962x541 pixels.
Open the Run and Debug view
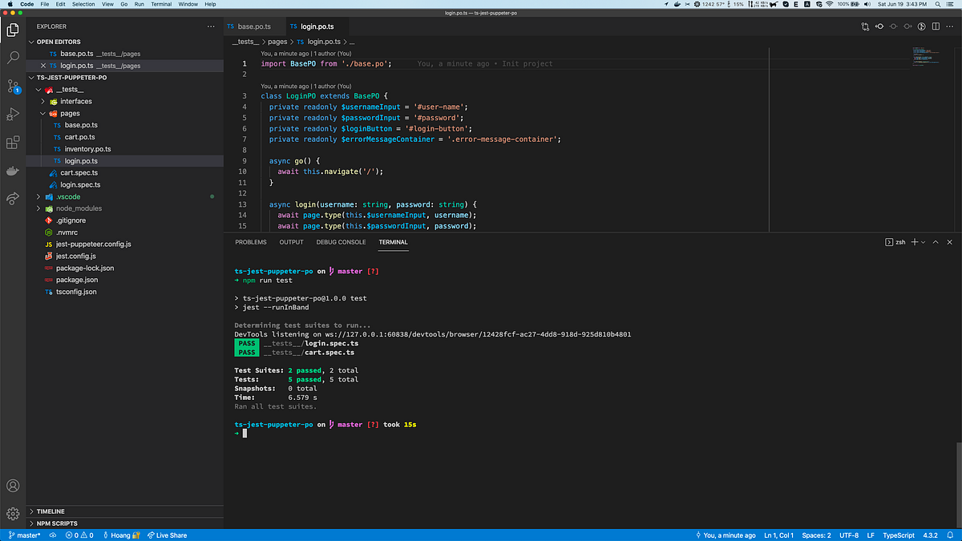11,114
